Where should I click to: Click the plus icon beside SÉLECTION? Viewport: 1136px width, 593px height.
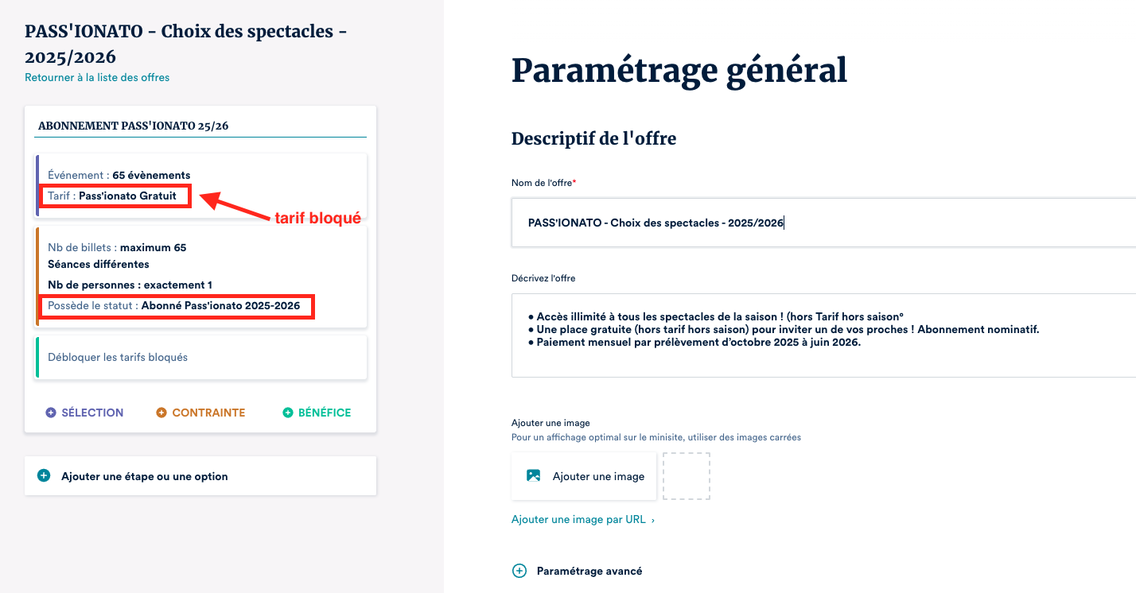(51, 413)
